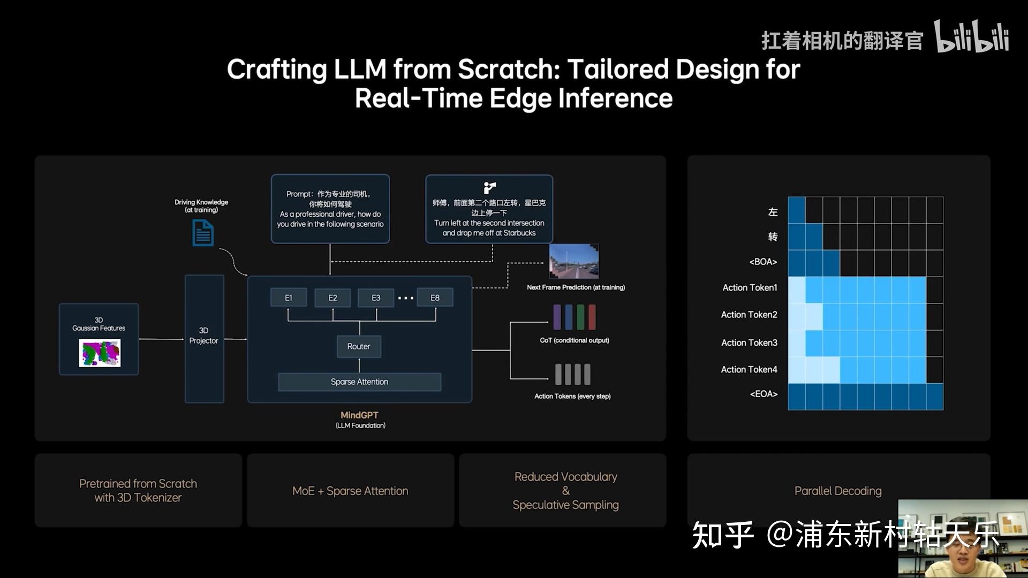Click the top-left blue cell in attention grid

(x=796, y=210)
